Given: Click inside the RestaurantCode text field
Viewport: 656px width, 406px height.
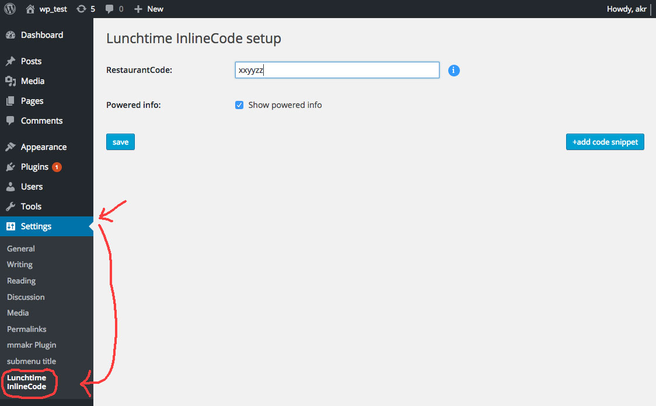Looking at the screenshot, I should (x=337, y=70).
